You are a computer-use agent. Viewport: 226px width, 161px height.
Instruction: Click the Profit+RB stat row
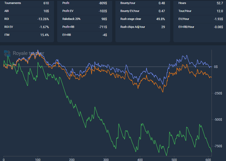[x=85, y=27]
